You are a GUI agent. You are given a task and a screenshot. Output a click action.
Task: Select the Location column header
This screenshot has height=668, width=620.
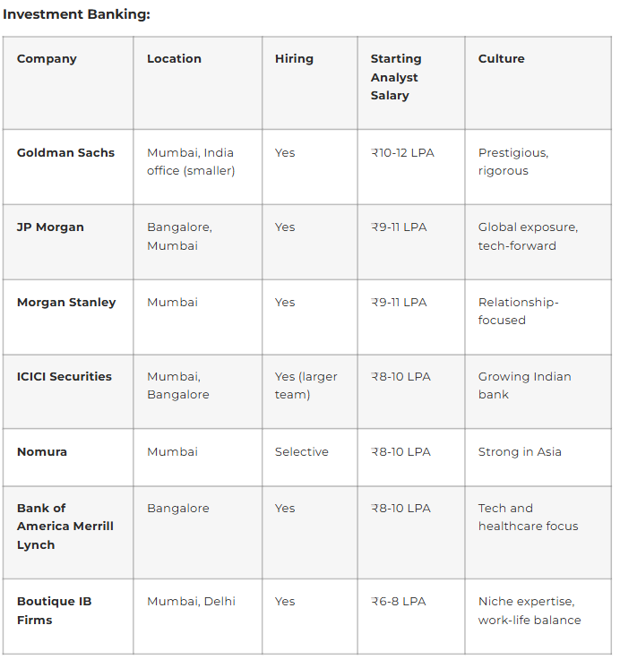[174, 59]
